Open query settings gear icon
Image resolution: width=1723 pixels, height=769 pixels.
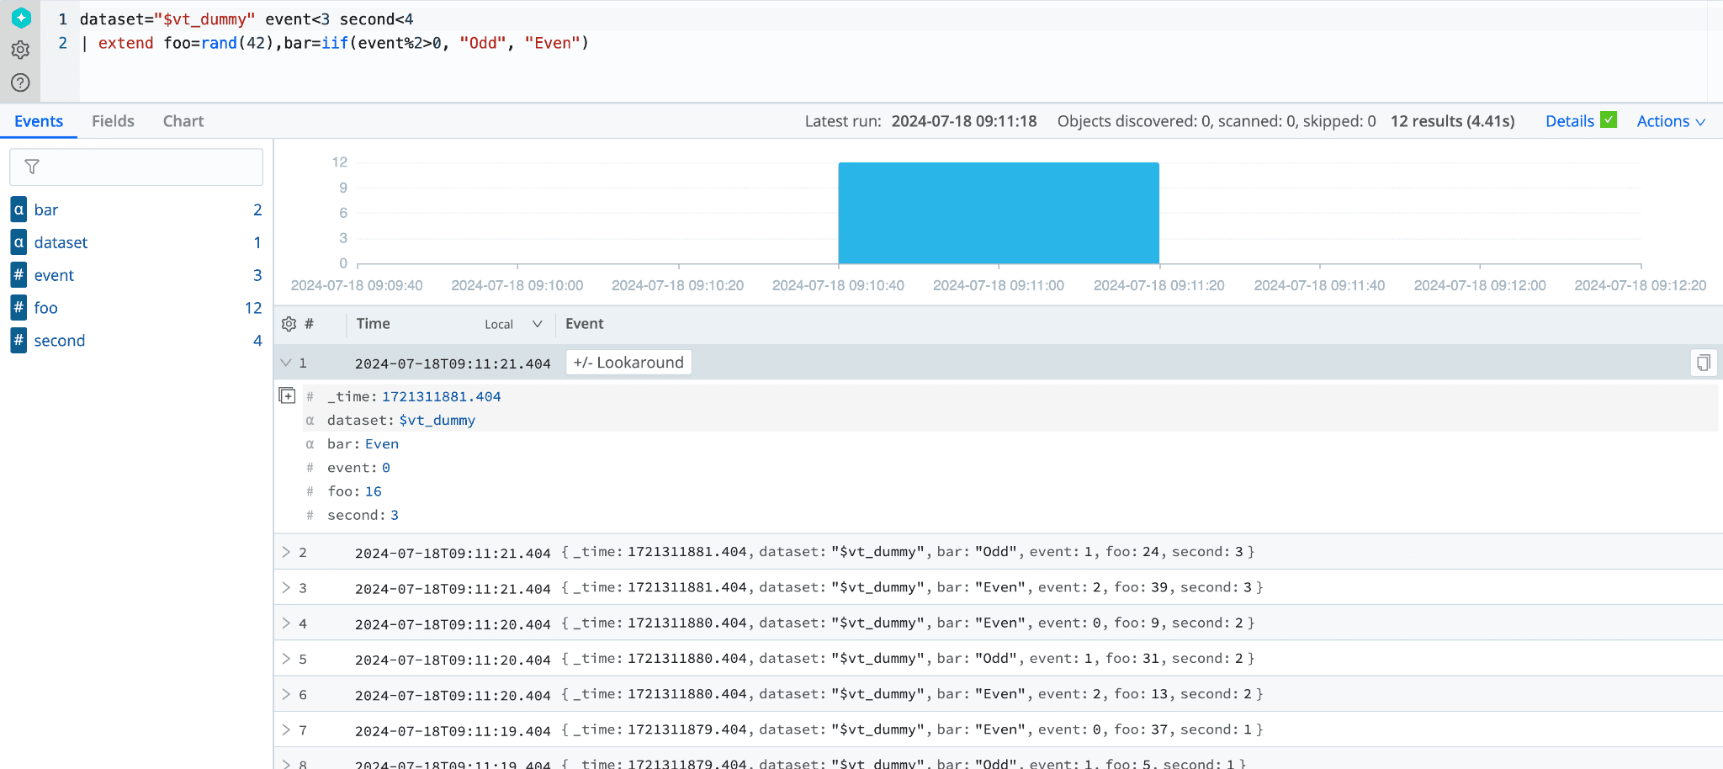21,50
